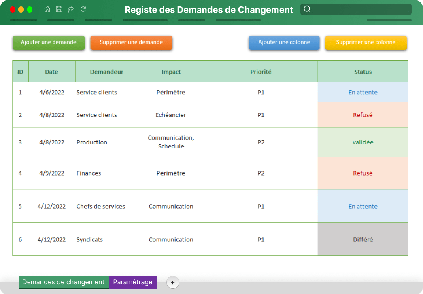Select the Demandeur column header
This screenshot has height=294, width=423.
(106, 72)
